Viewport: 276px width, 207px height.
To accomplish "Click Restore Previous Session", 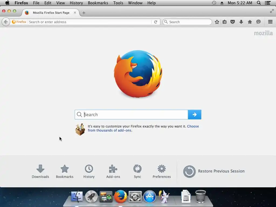I will click(x=214, y=171).
